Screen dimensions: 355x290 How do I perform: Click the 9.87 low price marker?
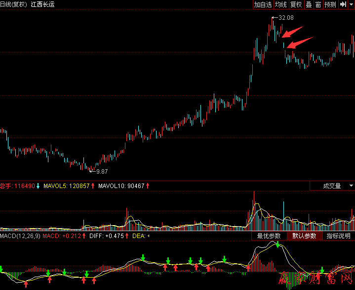click(101, 171)
